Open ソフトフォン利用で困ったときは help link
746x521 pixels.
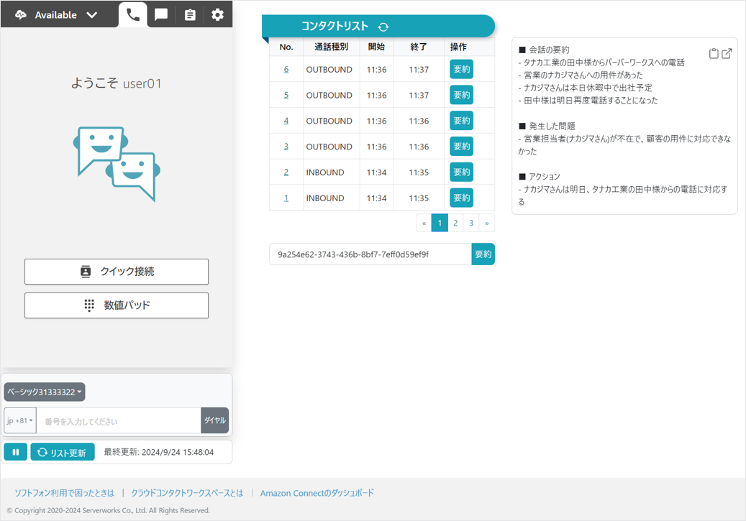click(x=64, y=493)
